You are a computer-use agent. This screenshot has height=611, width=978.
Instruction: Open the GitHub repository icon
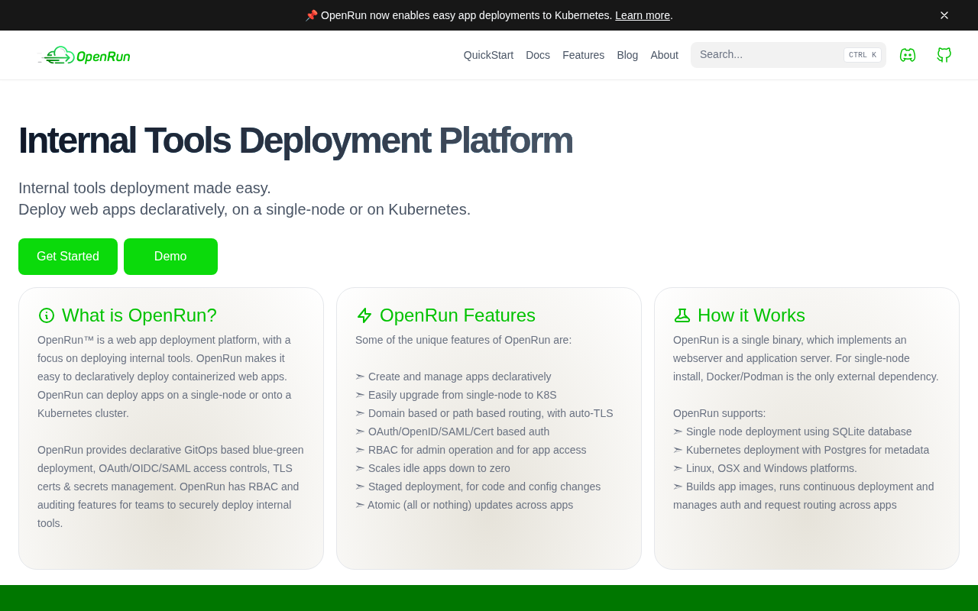coord(944,55)
